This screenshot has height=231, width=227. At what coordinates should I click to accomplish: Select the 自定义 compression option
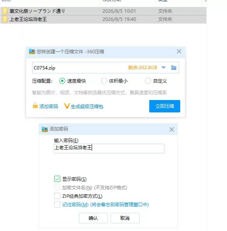click(x=148, y=81)
